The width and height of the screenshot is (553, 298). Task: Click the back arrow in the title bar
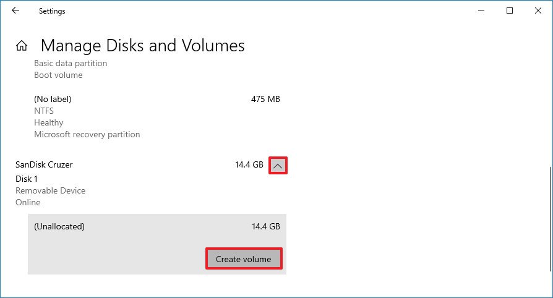(15, 11)
